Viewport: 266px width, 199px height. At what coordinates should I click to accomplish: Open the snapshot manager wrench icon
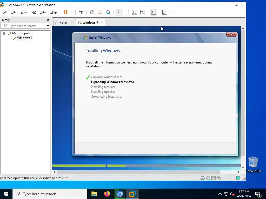[108, 12]
